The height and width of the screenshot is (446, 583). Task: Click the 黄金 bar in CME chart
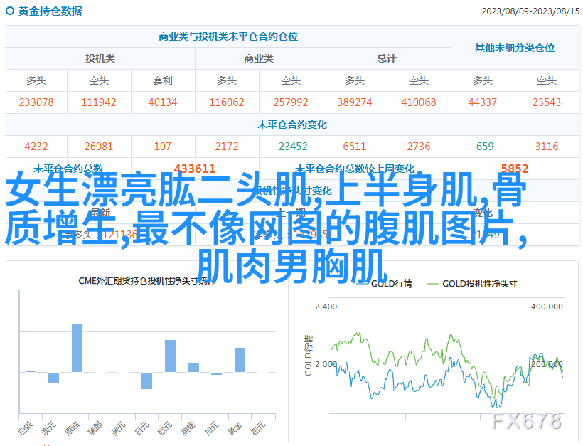pos(240,359)
